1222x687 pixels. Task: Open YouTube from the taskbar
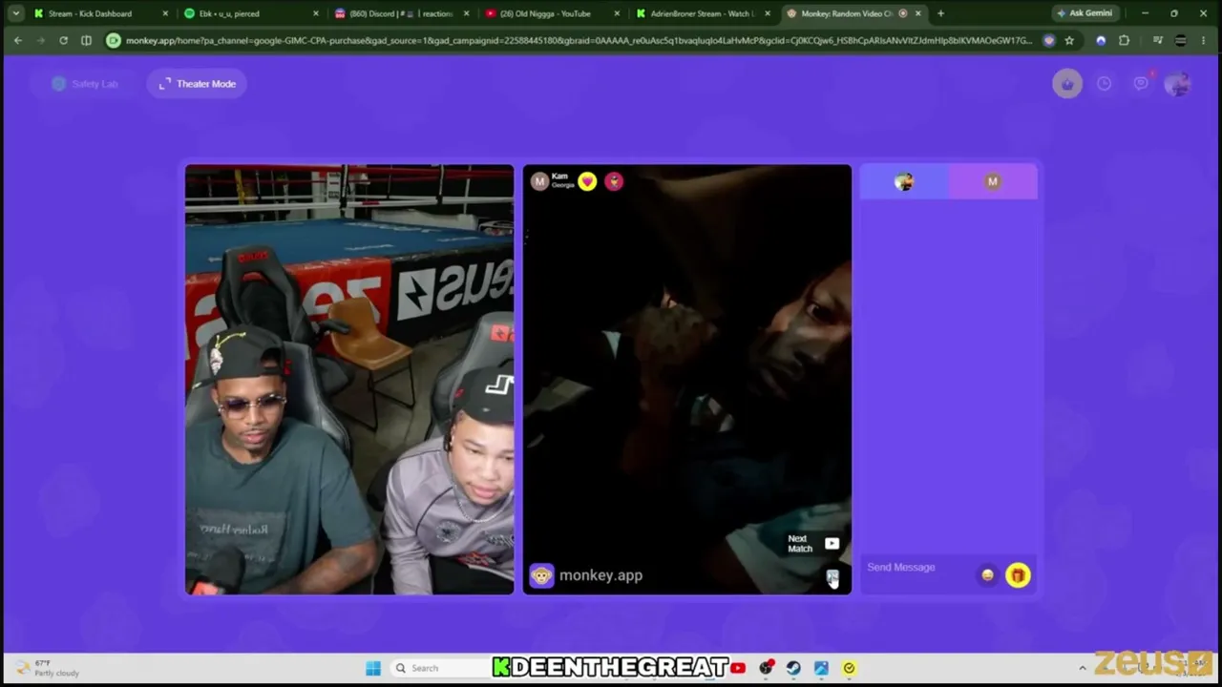(x=738, y=668)
